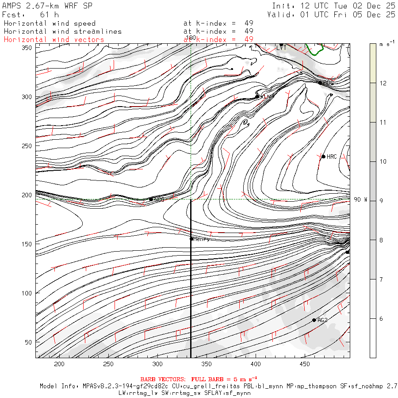Click x-axis tick label 400

coord(255,364)
